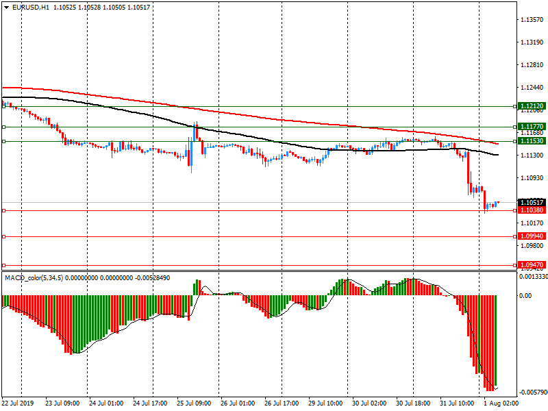Click the 22 Jul 2019 date label
The width and height of the screenshot is (548, 411).
[18, 403]
